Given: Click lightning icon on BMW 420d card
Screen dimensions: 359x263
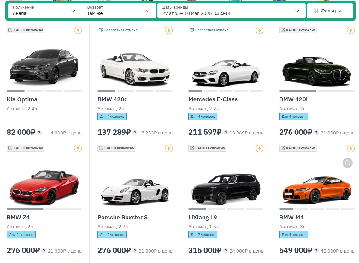Looking at the screenshot, I should (x=169, y=30).
